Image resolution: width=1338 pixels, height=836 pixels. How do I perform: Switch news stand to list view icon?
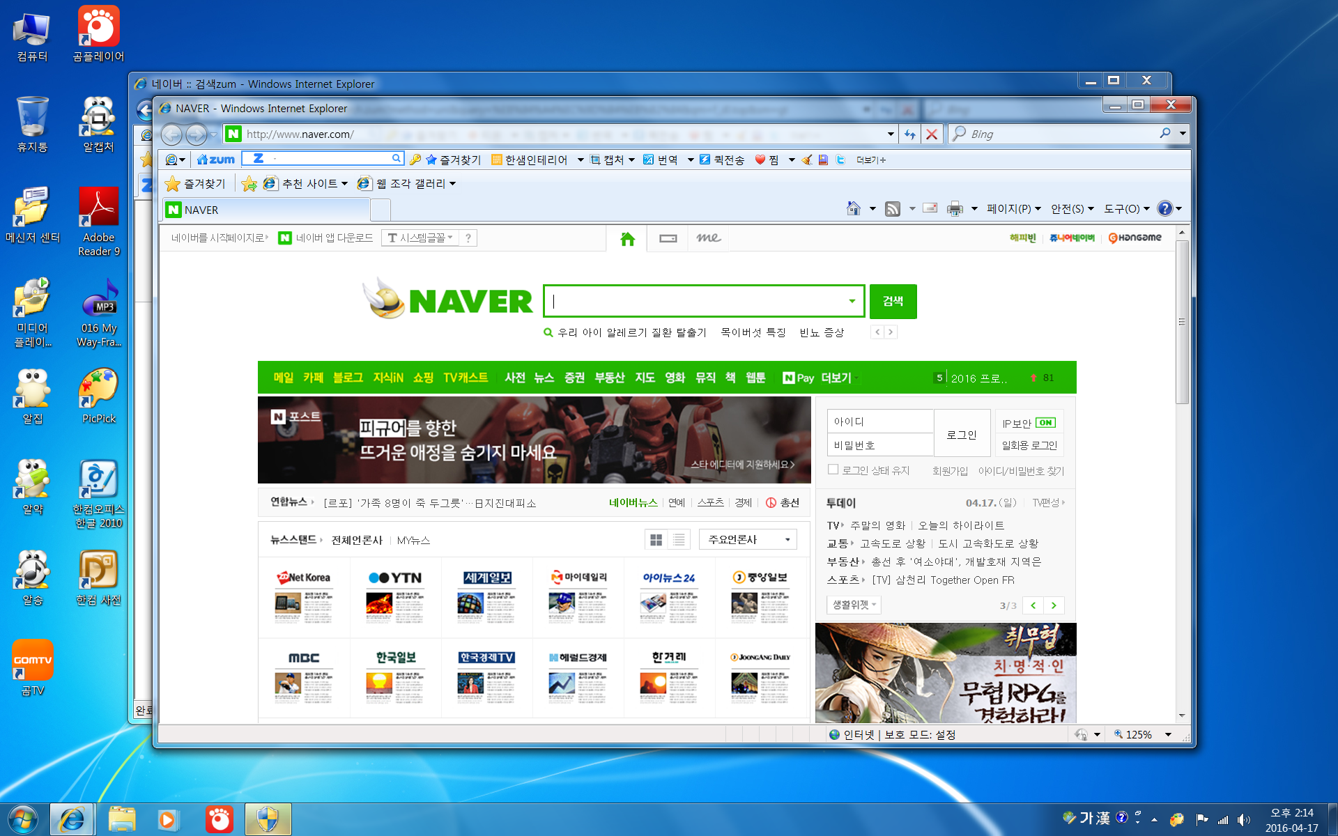coord(679,540)
